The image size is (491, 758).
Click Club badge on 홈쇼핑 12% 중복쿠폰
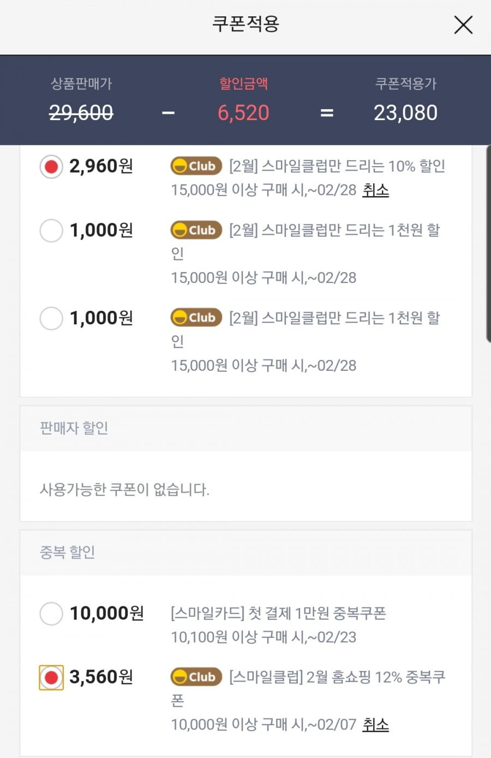click(x=196, y=677)
